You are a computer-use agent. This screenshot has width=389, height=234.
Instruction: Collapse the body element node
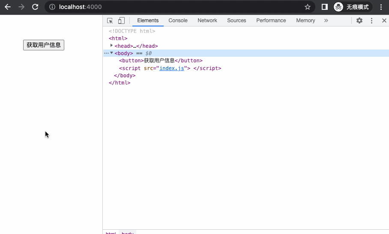(x=112, y=53)
